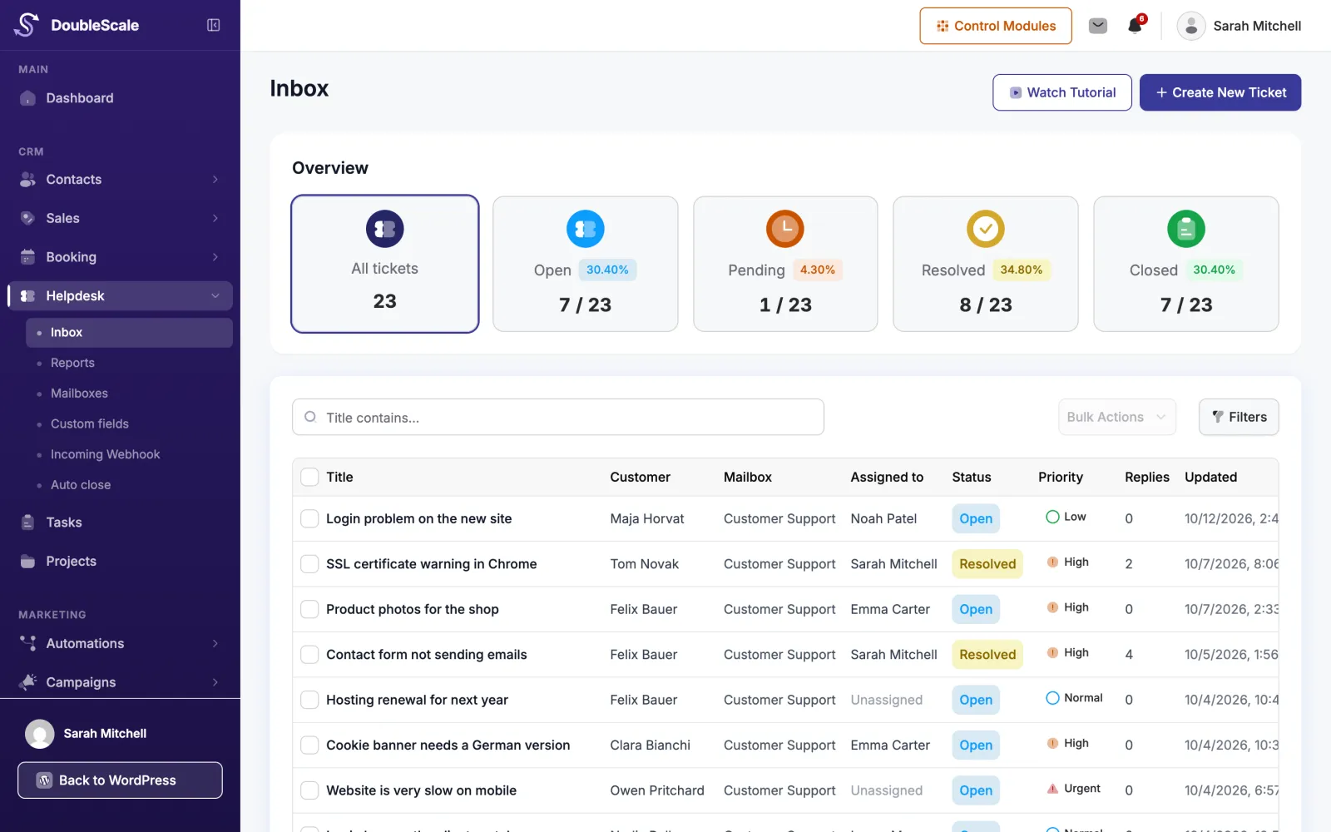Viewport: 1331px width, 832px height.
Task: Open the mail envelope icon in header
Action: [1098, 26]
